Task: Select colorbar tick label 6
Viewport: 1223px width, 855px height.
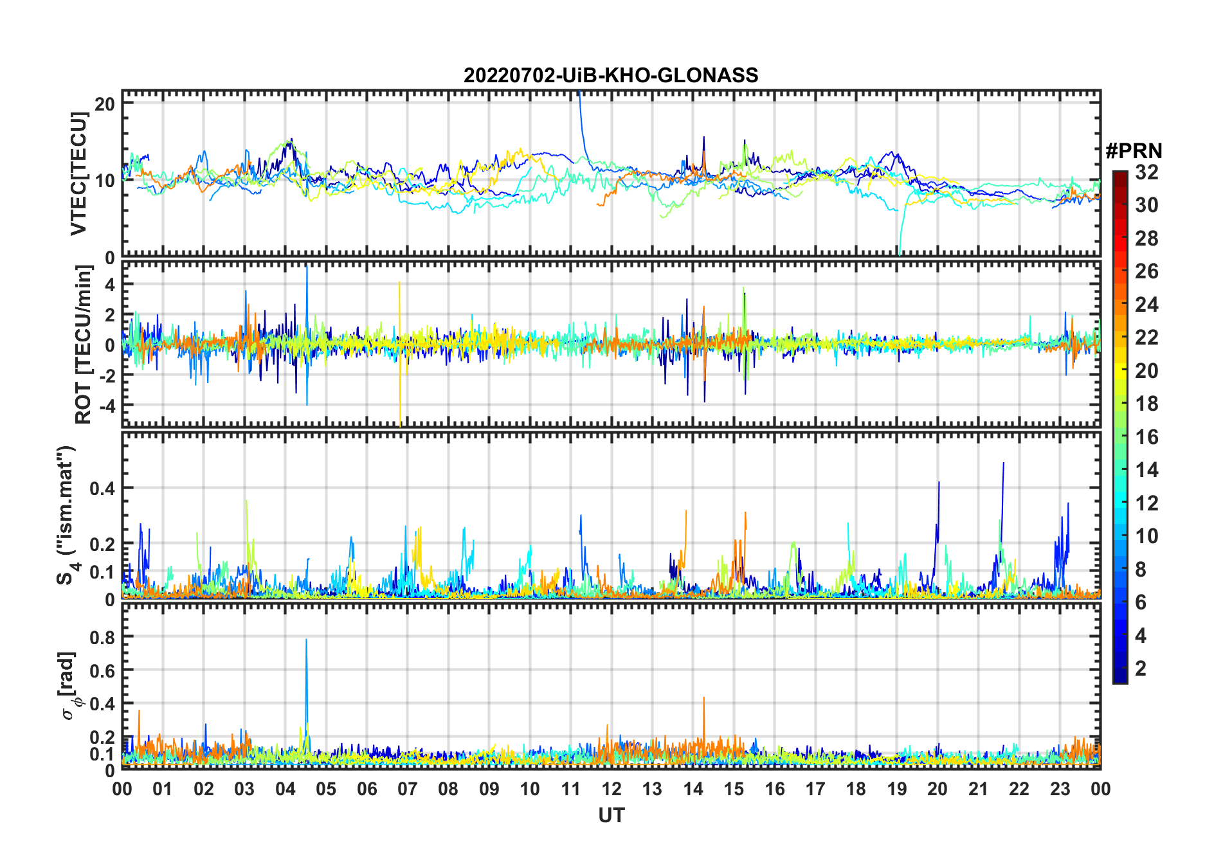Action: (x=1141, y=602)
